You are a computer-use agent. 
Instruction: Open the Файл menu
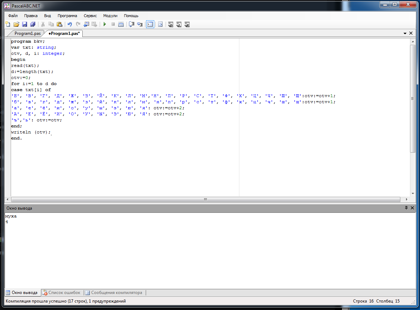pyautogui.click(x=13, y=16)
